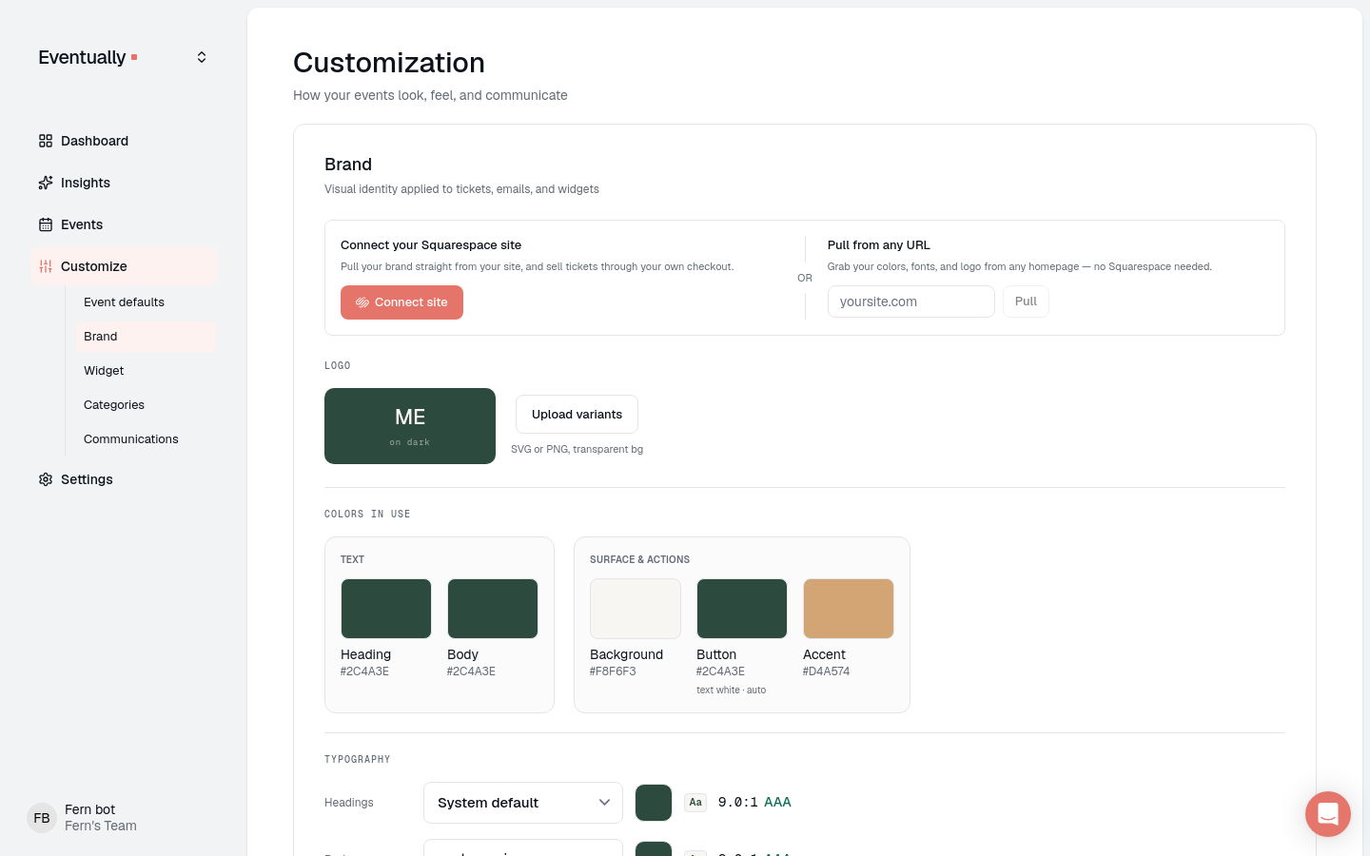
Task: Click the 9.0:1 AAA contrast rating
Action: pyautogui.click(x=754, y=803)
